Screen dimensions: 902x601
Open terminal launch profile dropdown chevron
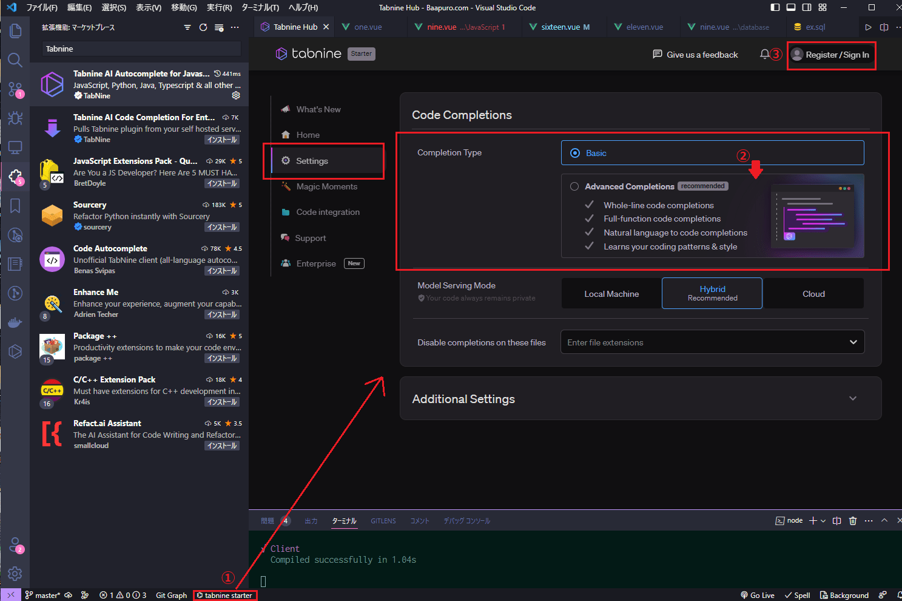point(823,520)
